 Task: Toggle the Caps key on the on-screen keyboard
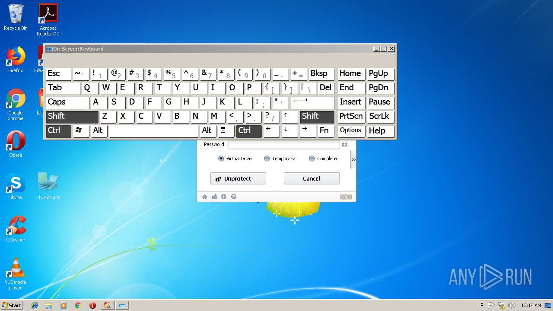pyautogui.click(x=67, y=102)
